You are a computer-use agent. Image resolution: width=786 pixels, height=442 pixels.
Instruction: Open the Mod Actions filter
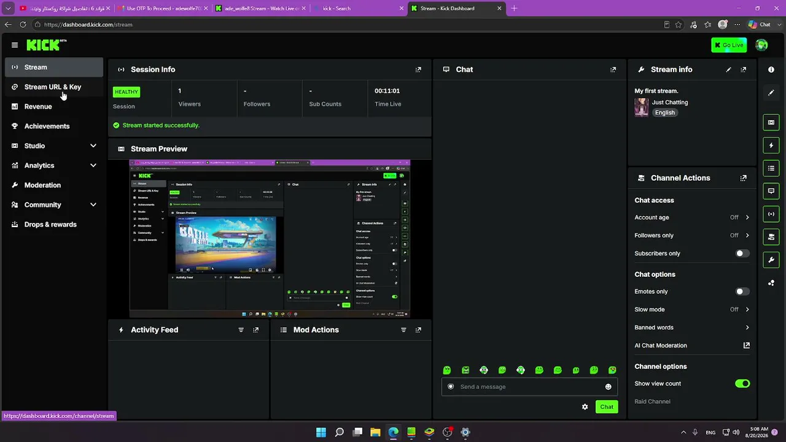[x=403, y=330]
